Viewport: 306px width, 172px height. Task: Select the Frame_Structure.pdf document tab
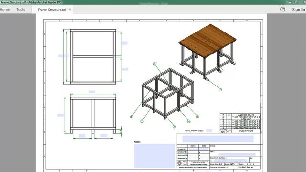coord(52,10)
